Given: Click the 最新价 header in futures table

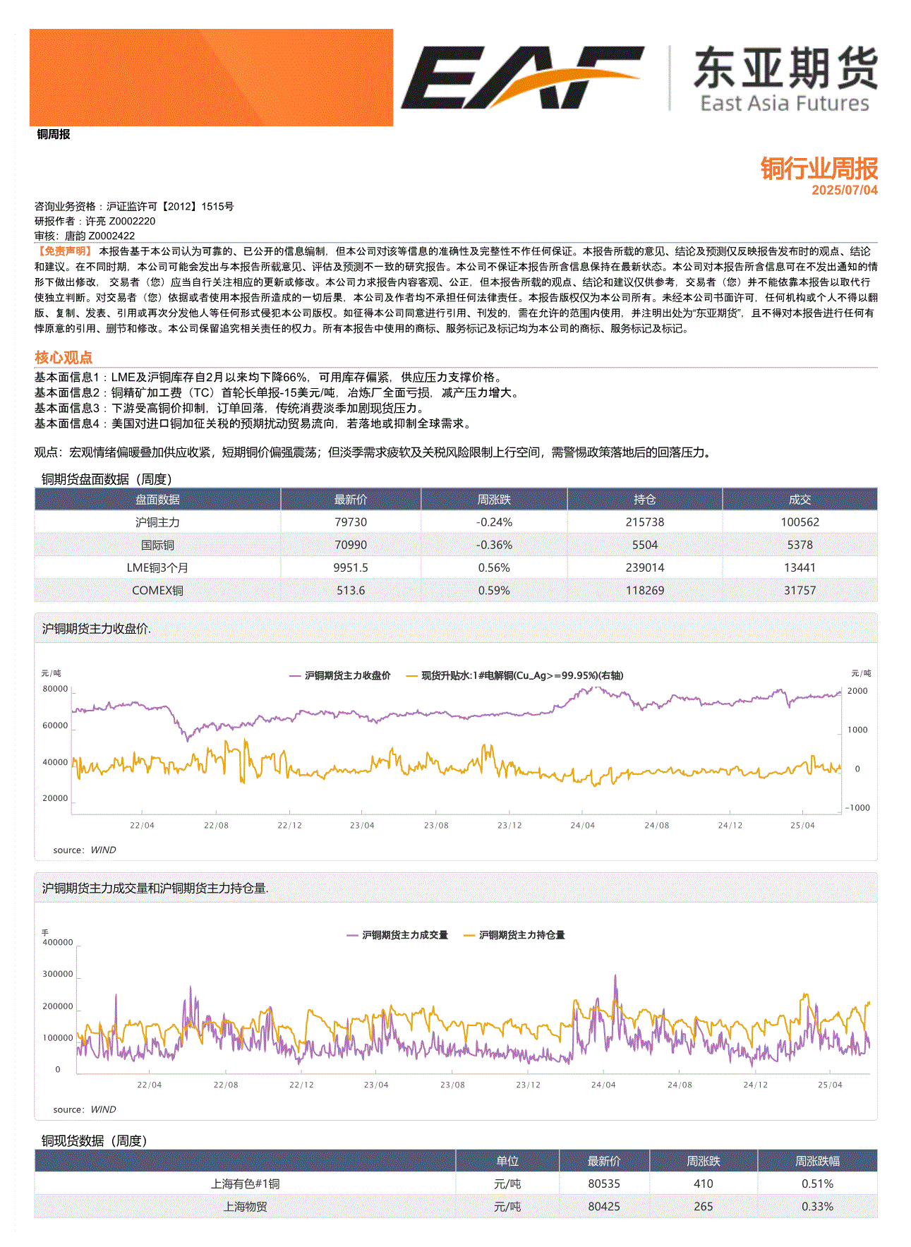Looking at the screenshot, I should [x=351, y=499].
